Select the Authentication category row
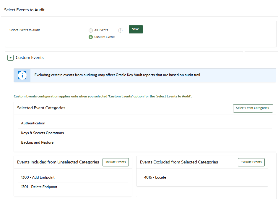Viewport: 278px width, 199px height. click(33, 123)
